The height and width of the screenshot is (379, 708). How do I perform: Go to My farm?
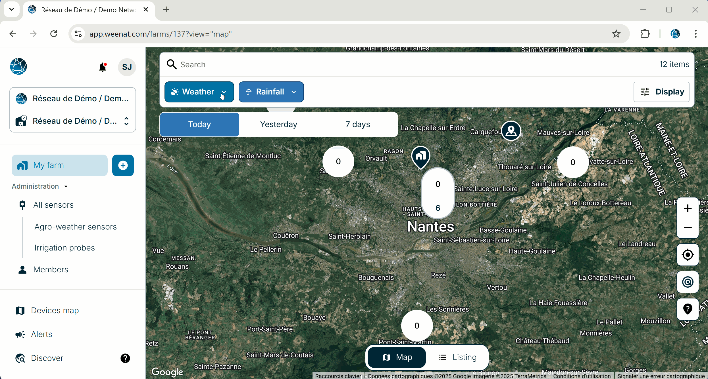tap(60, 165)
